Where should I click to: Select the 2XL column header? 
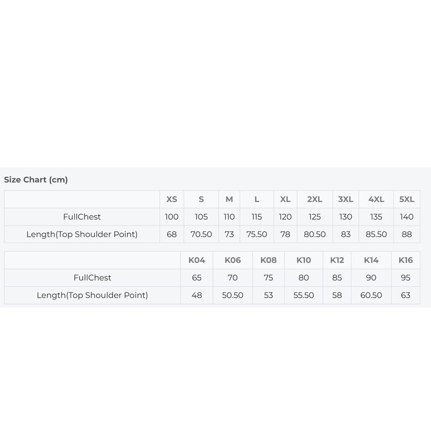pos(315,199)
